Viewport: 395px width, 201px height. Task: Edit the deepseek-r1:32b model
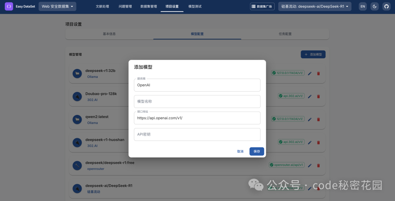coord(310,73)
